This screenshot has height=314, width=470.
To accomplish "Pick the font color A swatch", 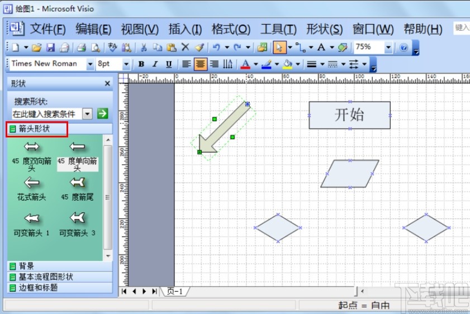I will pos(245,64).
